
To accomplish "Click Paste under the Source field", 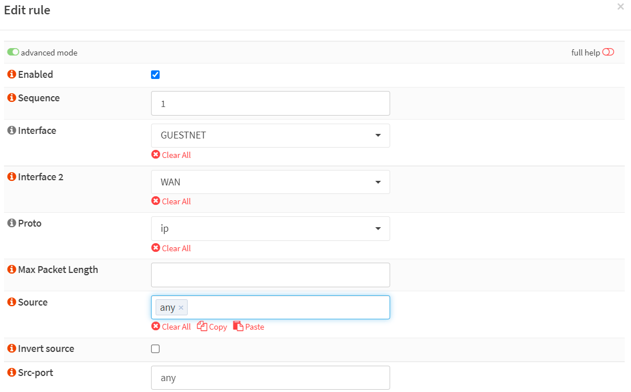I will click(249, 327).
